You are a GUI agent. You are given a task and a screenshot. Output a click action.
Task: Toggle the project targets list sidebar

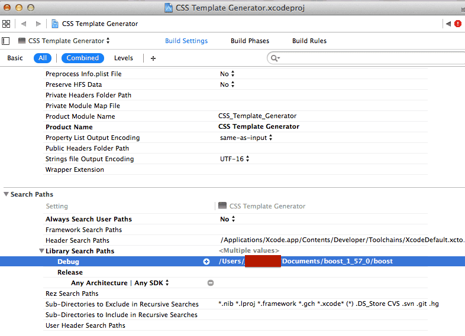pyautogui.click(x=6, y=41)
